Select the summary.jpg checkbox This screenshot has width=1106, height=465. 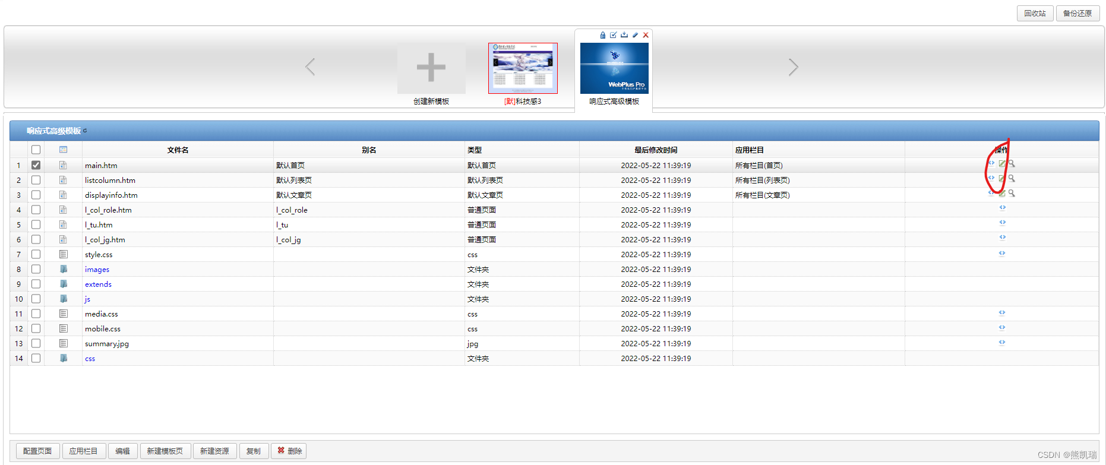tap(36, 343)
